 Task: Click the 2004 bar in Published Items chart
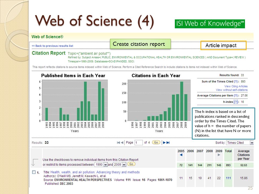(86, 101)
